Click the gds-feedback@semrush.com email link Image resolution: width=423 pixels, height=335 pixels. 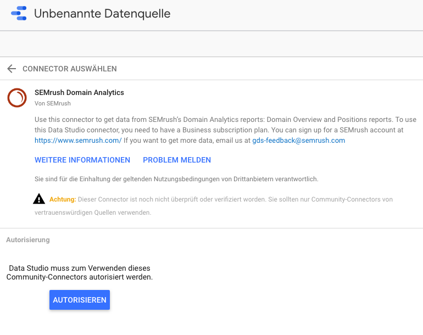(299, 140)
